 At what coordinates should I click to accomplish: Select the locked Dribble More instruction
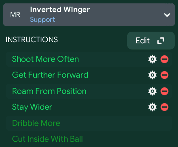click(36, 123)
